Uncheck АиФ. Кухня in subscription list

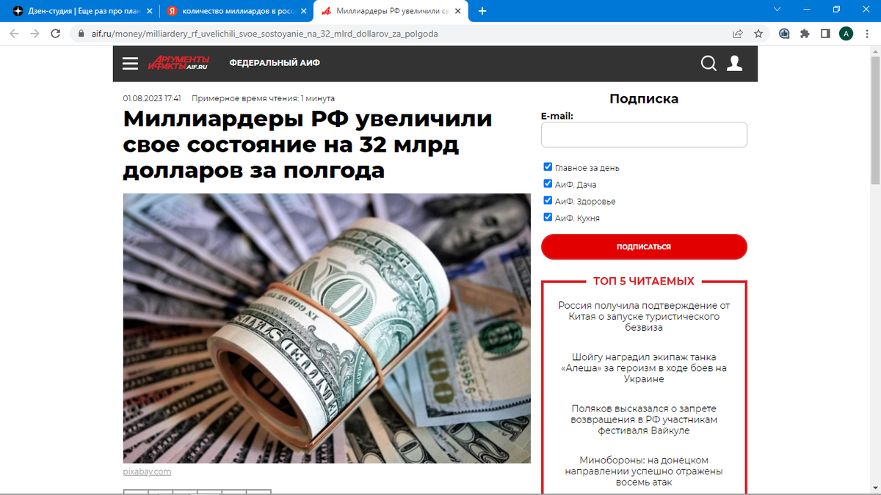coord(547,216)
